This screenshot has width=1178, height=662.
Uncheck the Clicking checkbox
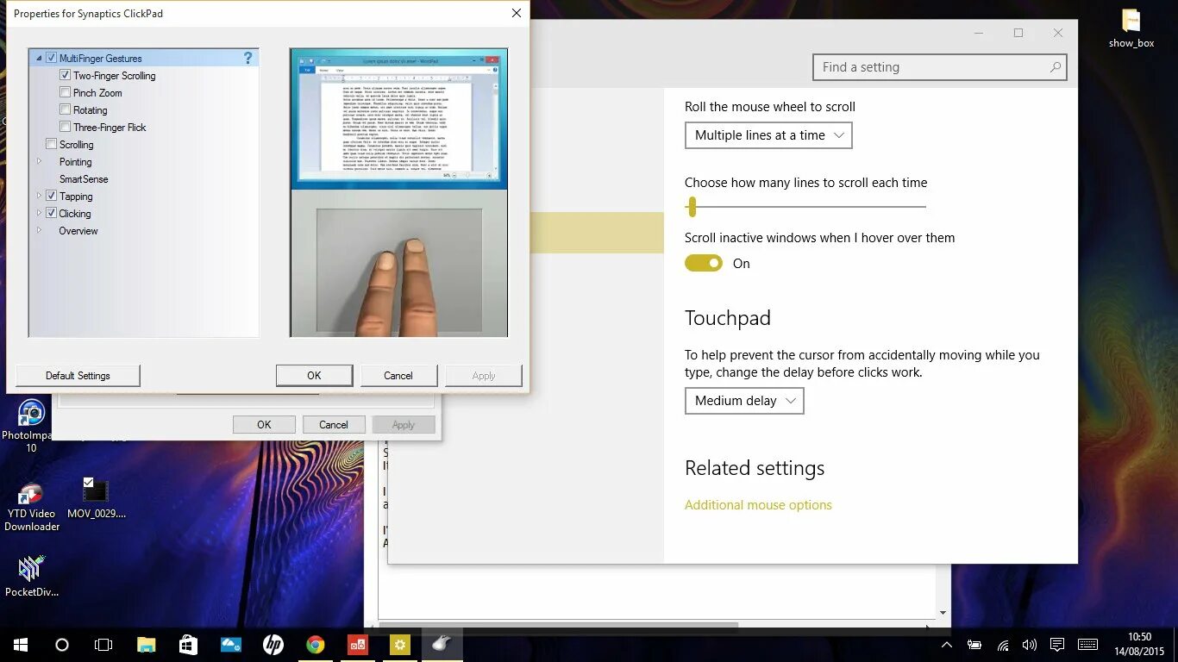click(x=52, y=213)
